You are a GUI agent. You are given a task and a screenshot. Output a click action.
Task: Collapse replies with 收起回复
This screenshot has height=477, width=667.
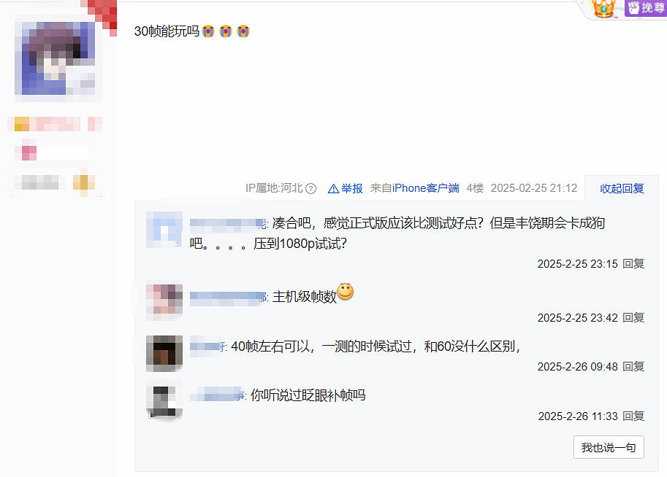(622, 189)
